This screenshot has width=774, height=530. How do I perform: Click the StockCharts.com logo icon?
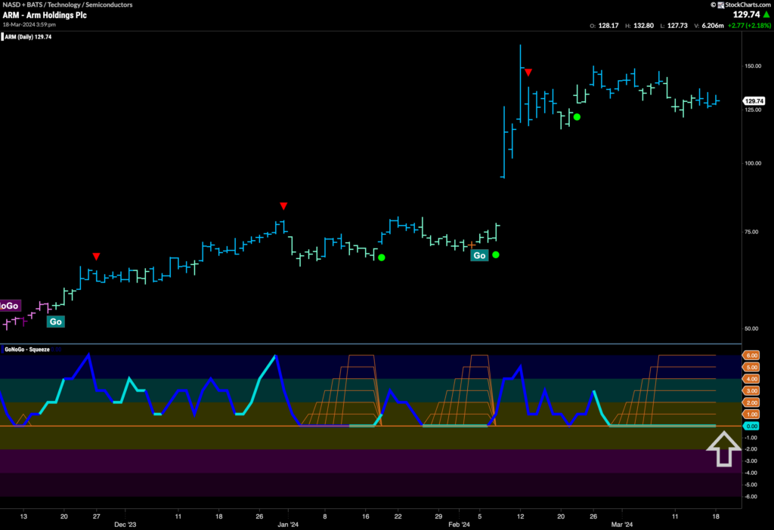tap(720, 3)
